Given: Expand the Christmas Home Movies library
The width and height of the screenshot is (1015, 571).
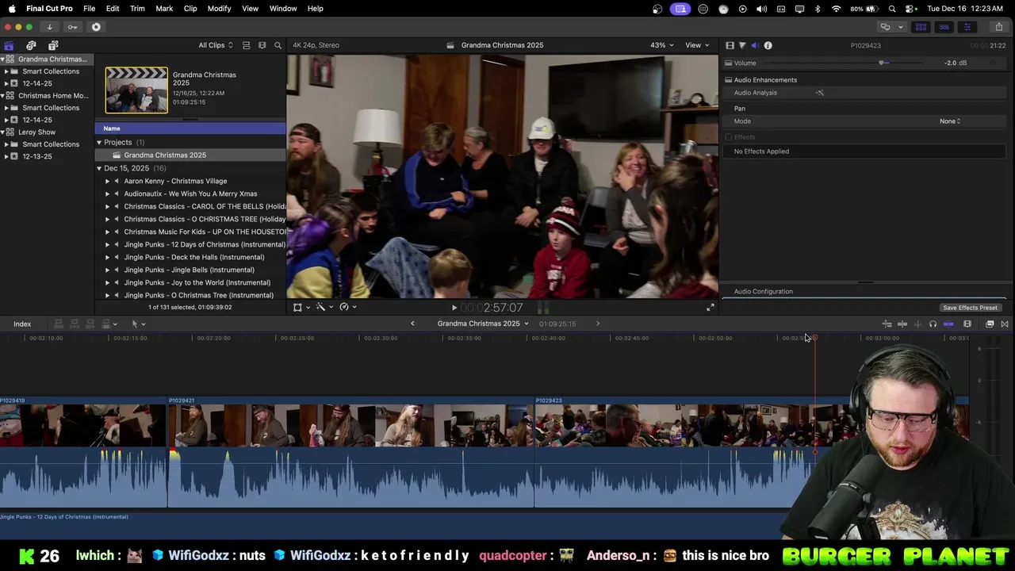Looking at the screenshot, I should [3, 96].
